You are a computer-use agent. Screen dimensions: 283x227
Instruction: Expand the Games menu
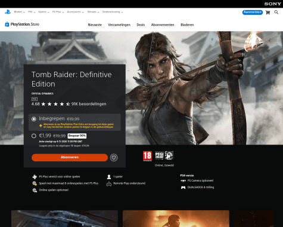(x=43, y=12)
